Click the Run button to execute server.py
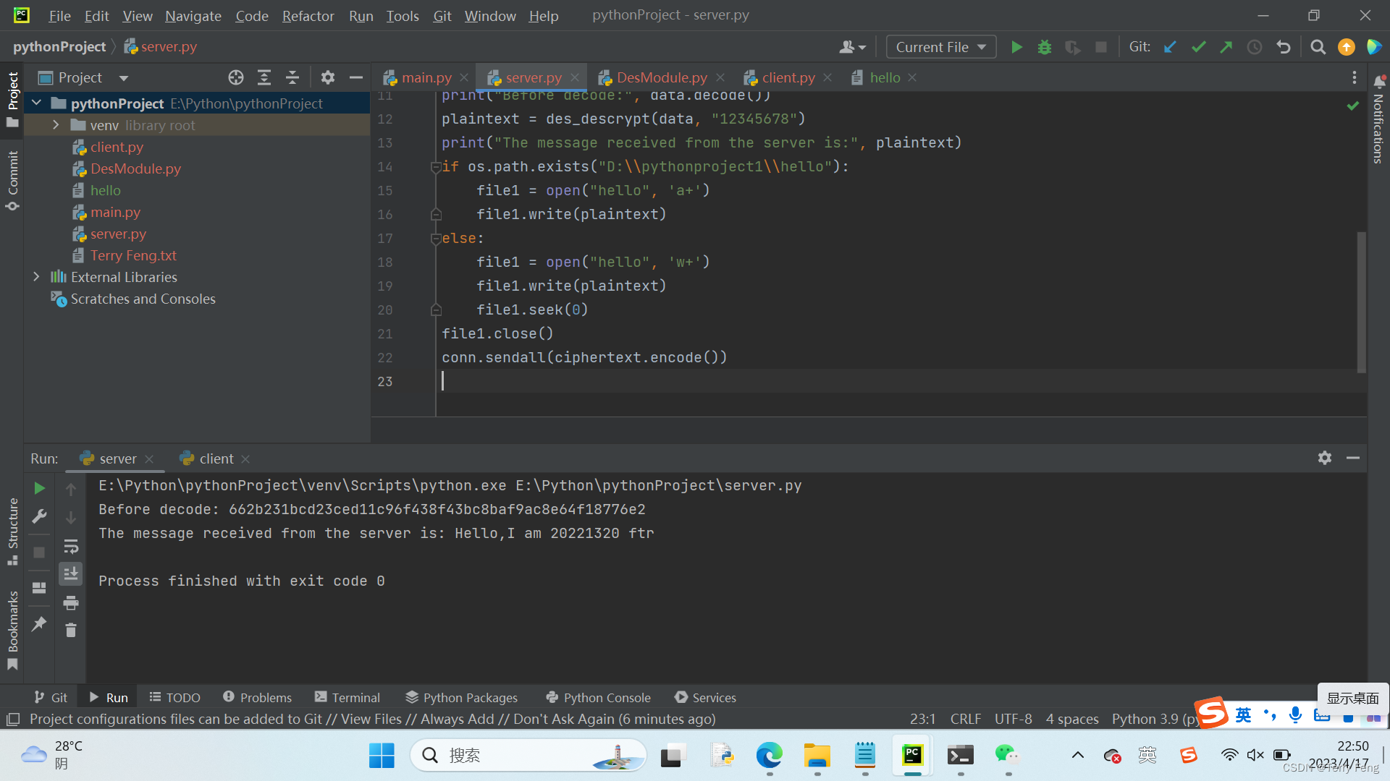Screen dimensions: 1390x781 coord(1016,46)
